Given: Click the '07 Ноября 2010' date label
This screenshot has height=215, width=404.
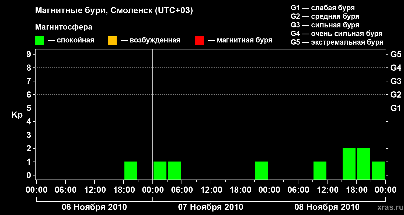Looking at the screenshot, I should 211,207.
